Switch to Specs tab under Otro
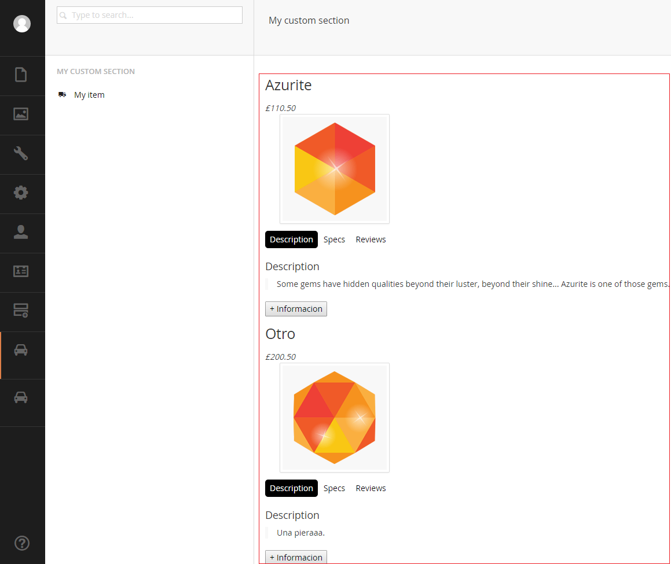This screenshot has height=564, width=671. click(334, 488)
